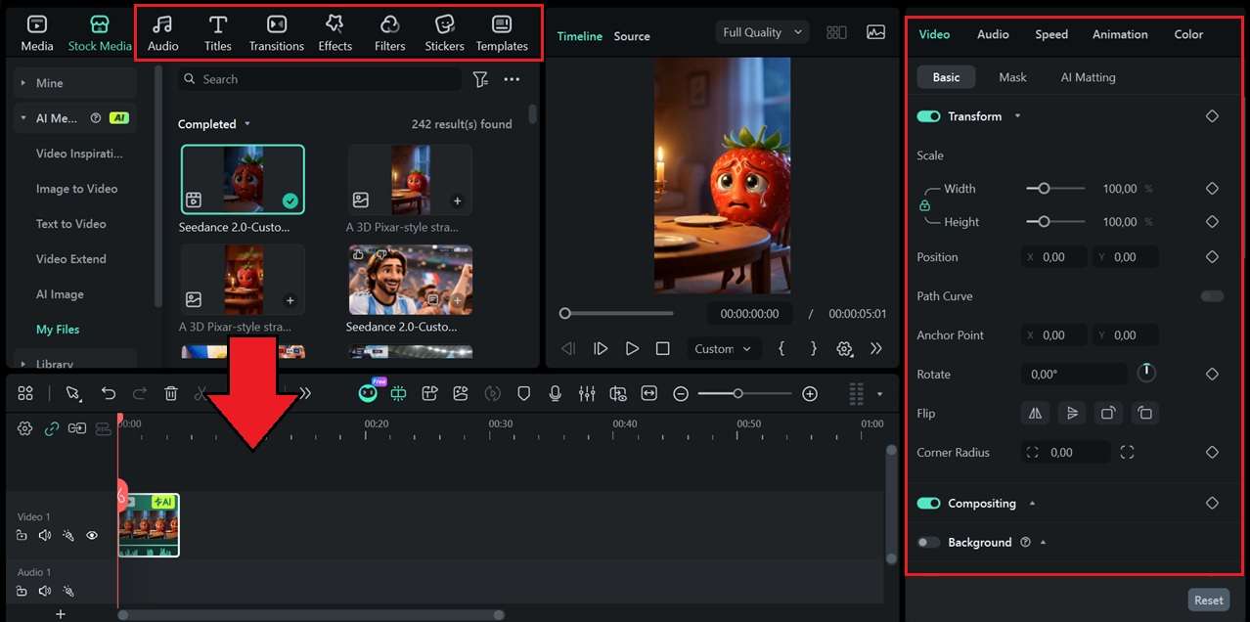Click the rotate dial icon next to Rotate
The height and width of the screenshot is (622, 1250).
coord(1146,374)
